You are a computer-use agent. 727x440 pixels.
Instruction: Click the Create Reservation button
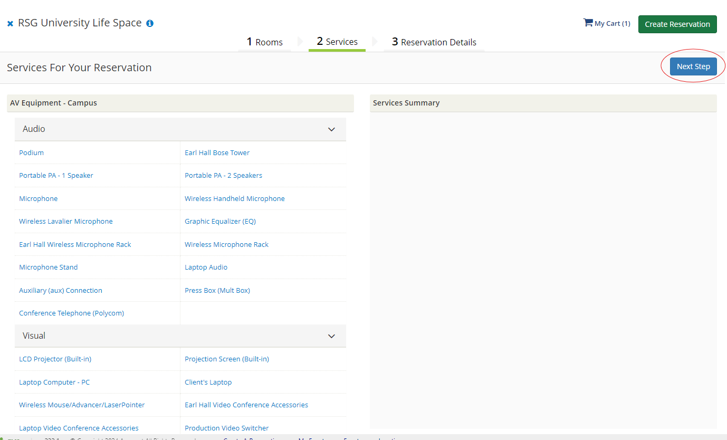(677, 24)
